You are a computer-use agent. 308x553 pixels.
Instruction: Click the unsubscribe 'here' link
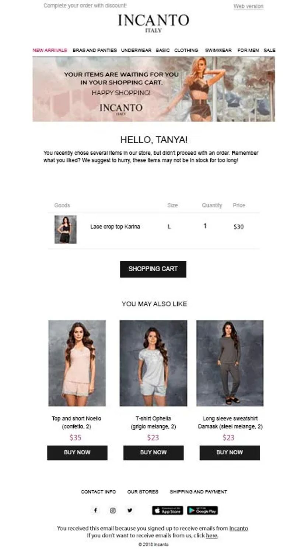[211, 535]
